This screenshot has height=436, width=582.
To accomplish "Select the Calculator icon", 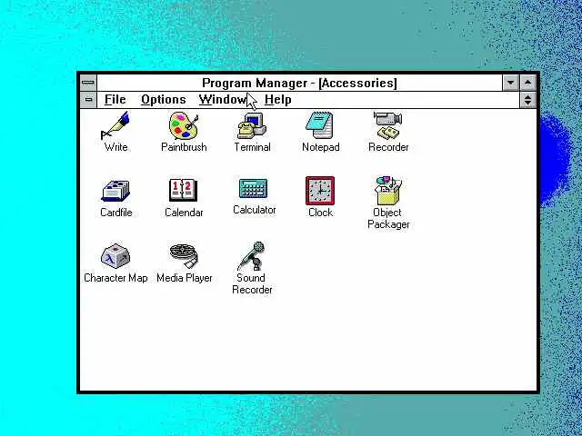I will click(254, 188).
